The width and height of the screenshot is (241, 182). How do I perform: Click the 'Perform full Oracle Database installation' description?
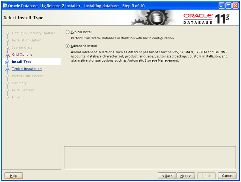click(x=122, y=38)
